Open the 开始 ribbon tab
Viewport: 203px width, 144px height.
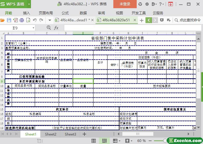pos(8,13)
